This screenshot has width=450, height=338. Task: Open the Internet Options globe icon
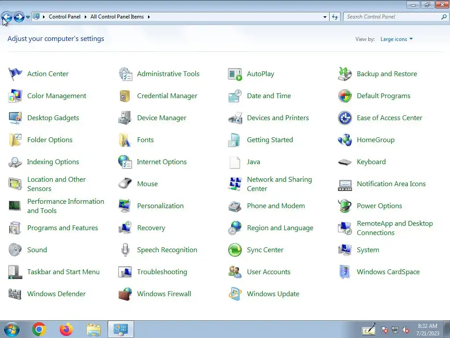(x=125, y=162)
